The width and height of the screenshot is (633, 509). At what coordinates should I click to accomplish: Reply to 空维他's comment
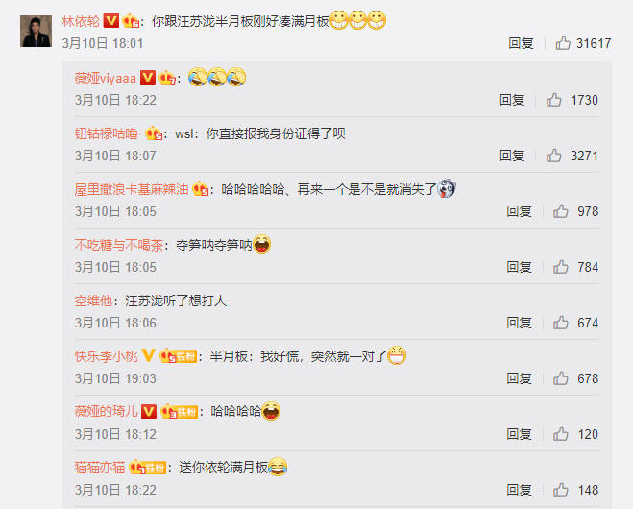pyautogui.click(x=519, y=323)
